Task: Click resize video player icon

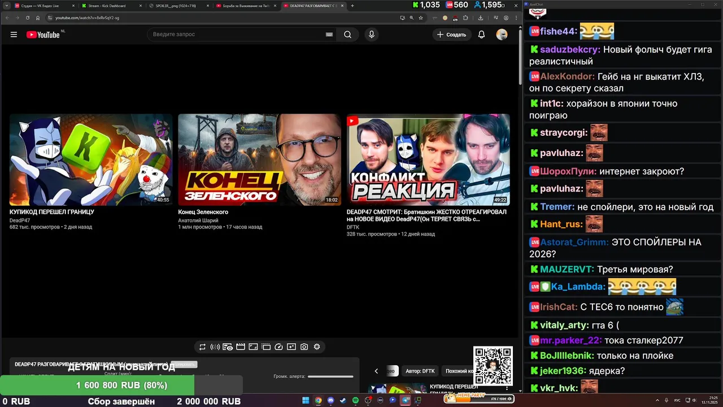Action: (253, 347)
